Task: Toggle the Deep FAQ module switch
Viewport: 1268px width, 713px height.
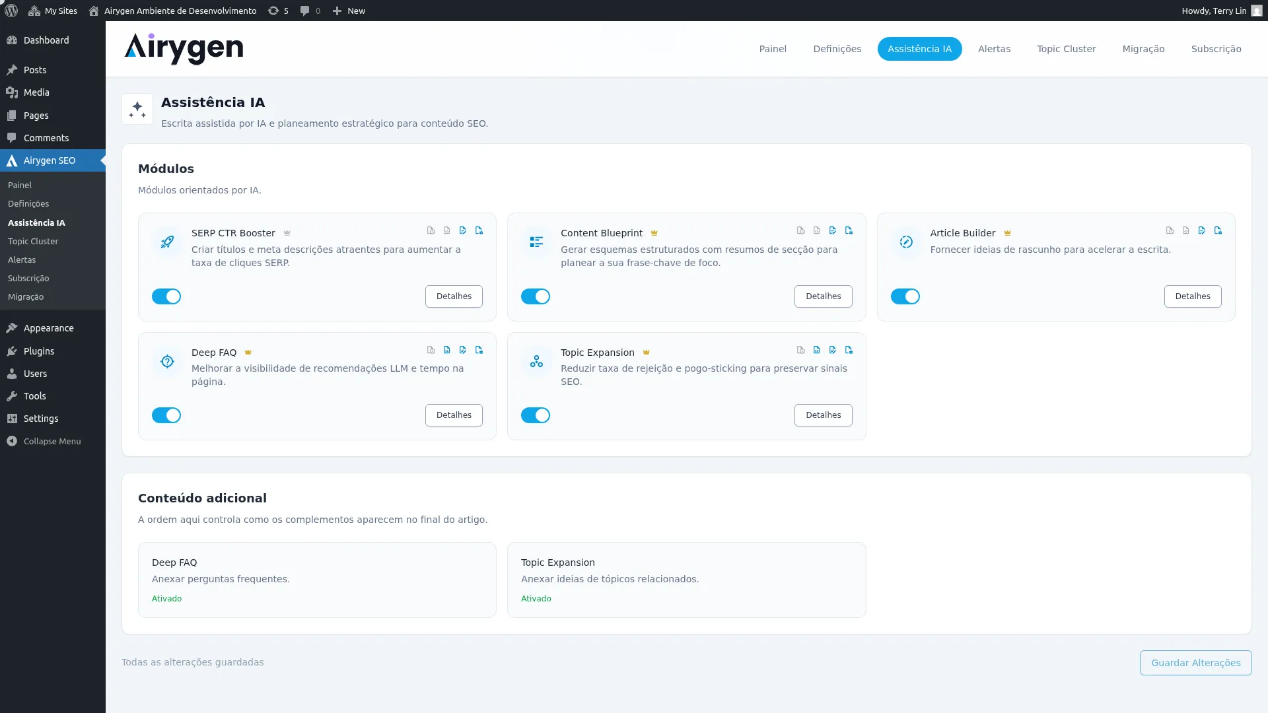Action: 166,415
